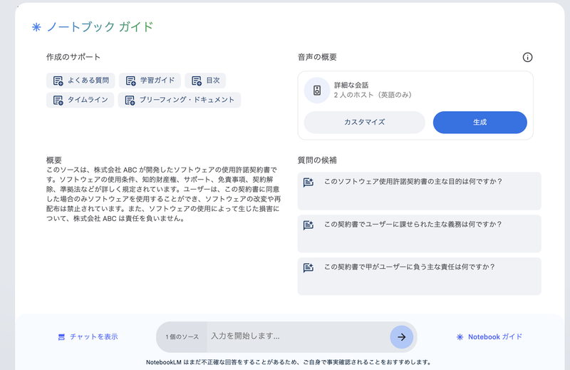This screenshot has width=570, height=370.
Task: Create a ブリーフィング・ドキュメント
Action: pos(180,100)
